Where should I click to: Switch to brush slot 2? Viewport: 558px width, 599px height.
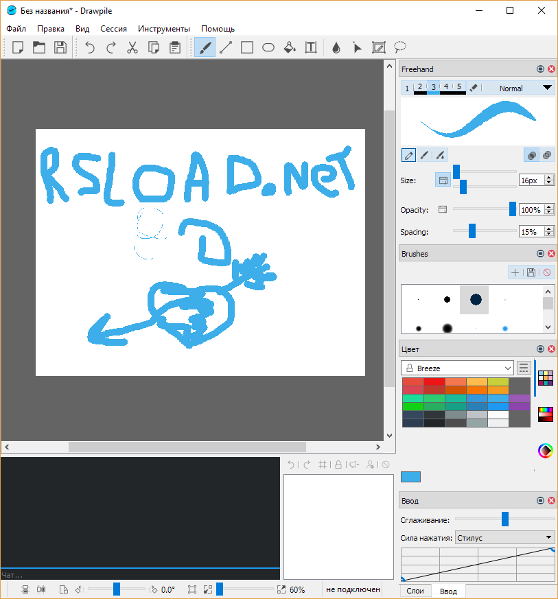point(419,88)
